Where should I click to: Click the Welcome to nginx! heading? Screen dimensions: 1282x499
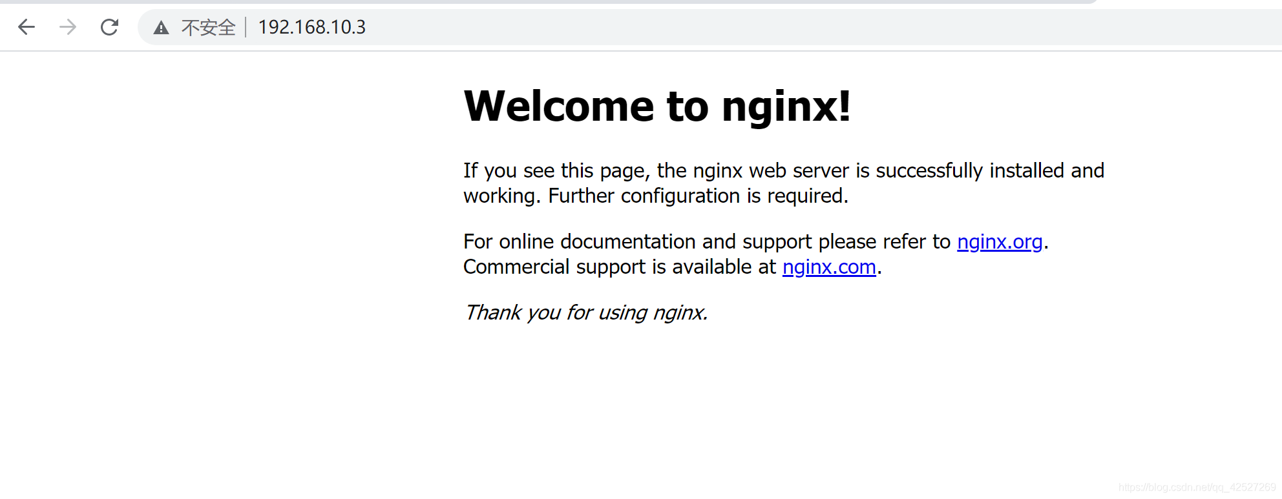coord(657,107)
